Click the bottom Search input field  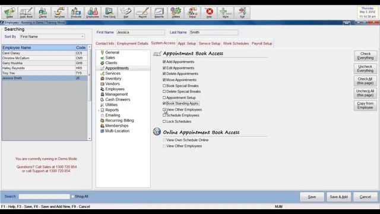click(x=44, y=197)
